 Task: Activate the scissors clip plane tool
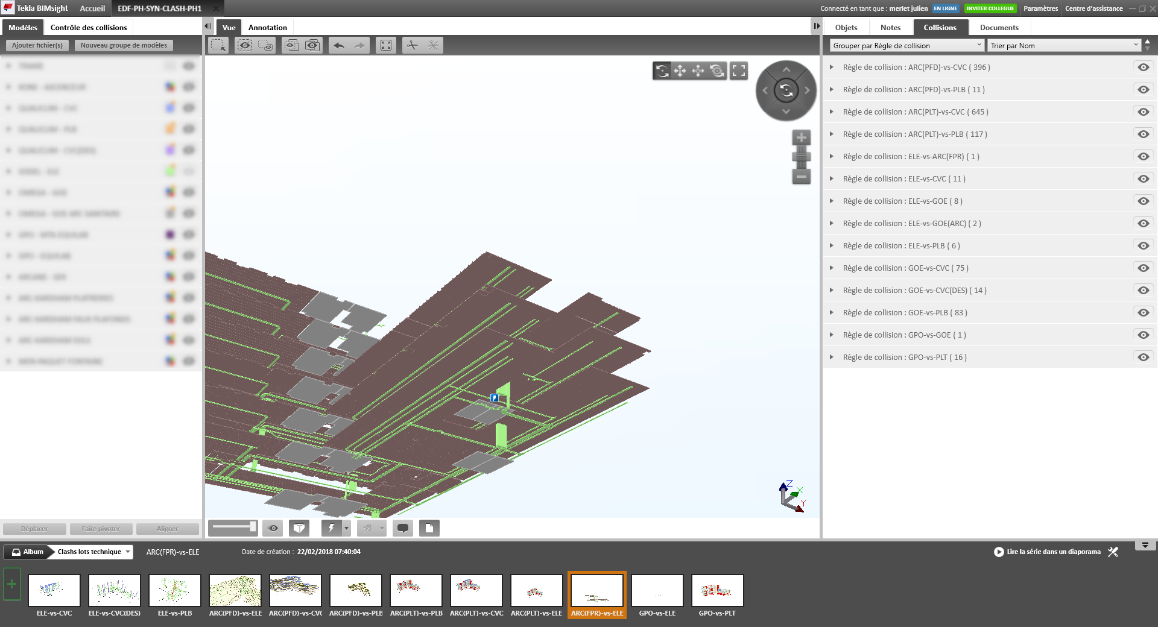[x=413, y=45]
